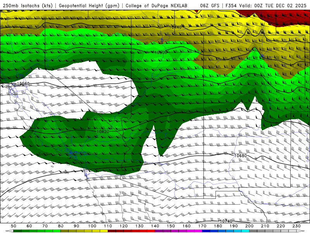Click the '06Z GFS' model run label
This screenshot has height=233, width=310.
(x=210, y=5)
